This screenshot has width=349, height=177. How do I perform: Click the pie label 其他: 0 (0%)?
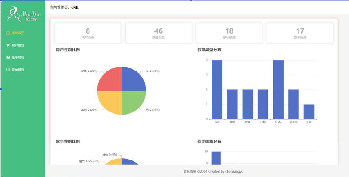(x=109, y=154)
